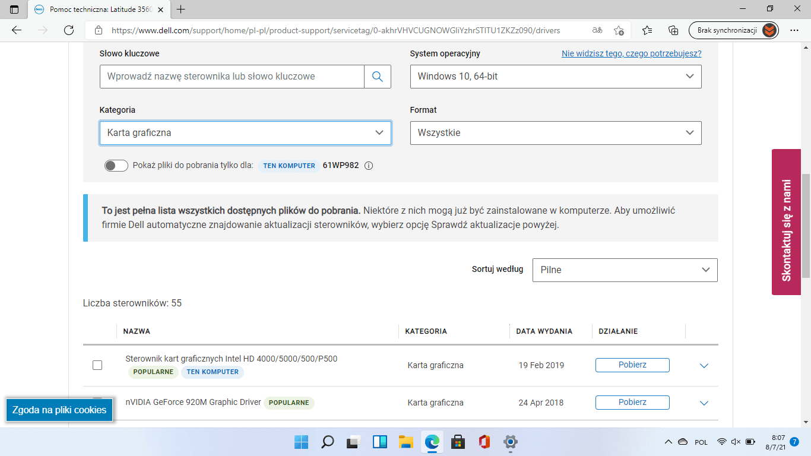
Task: Open the Skontaktuj się z nami panel
Action: [786, 222]
